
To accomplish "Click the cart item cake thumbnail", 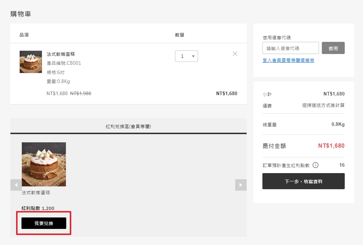I will [x=31, y=62].
